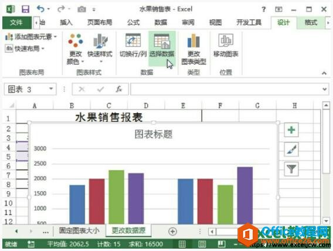Click the camera icon in quick access toolbar

(81, 9)
